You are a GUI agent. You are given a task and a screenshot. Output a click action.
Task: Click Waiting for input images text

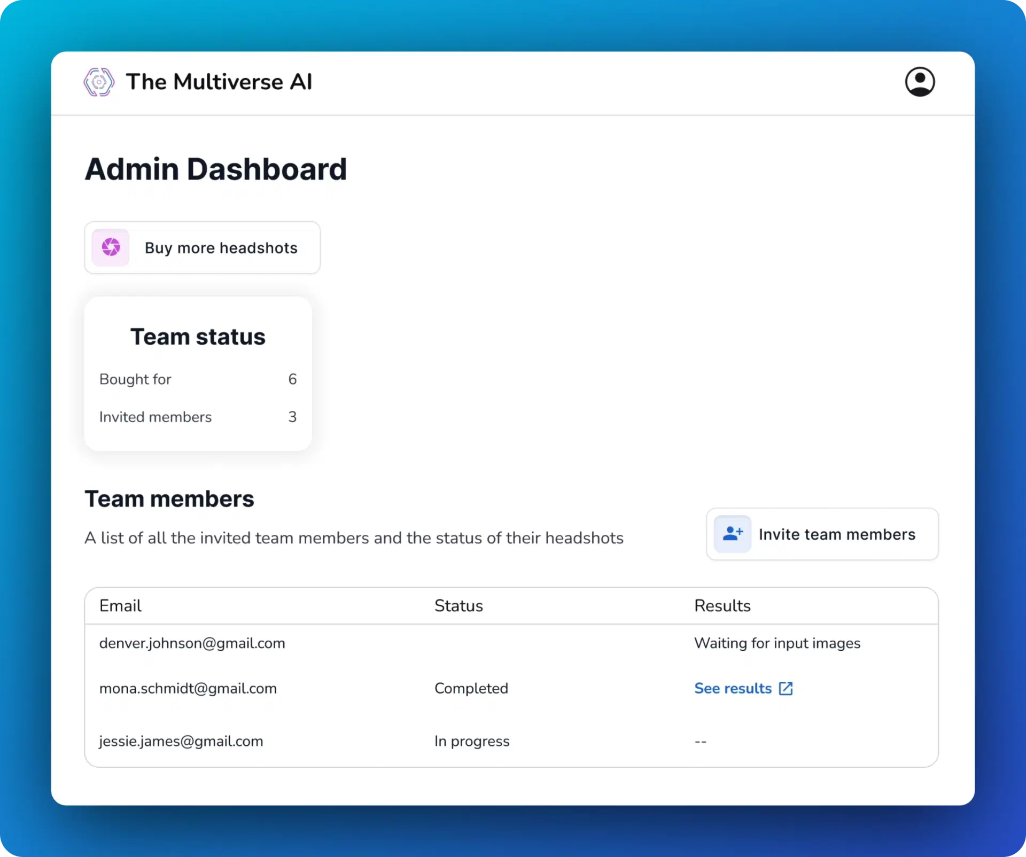click(777, 643)
